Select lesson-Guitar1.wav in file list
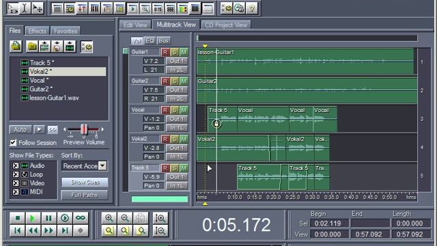 [x=54, y=98]
